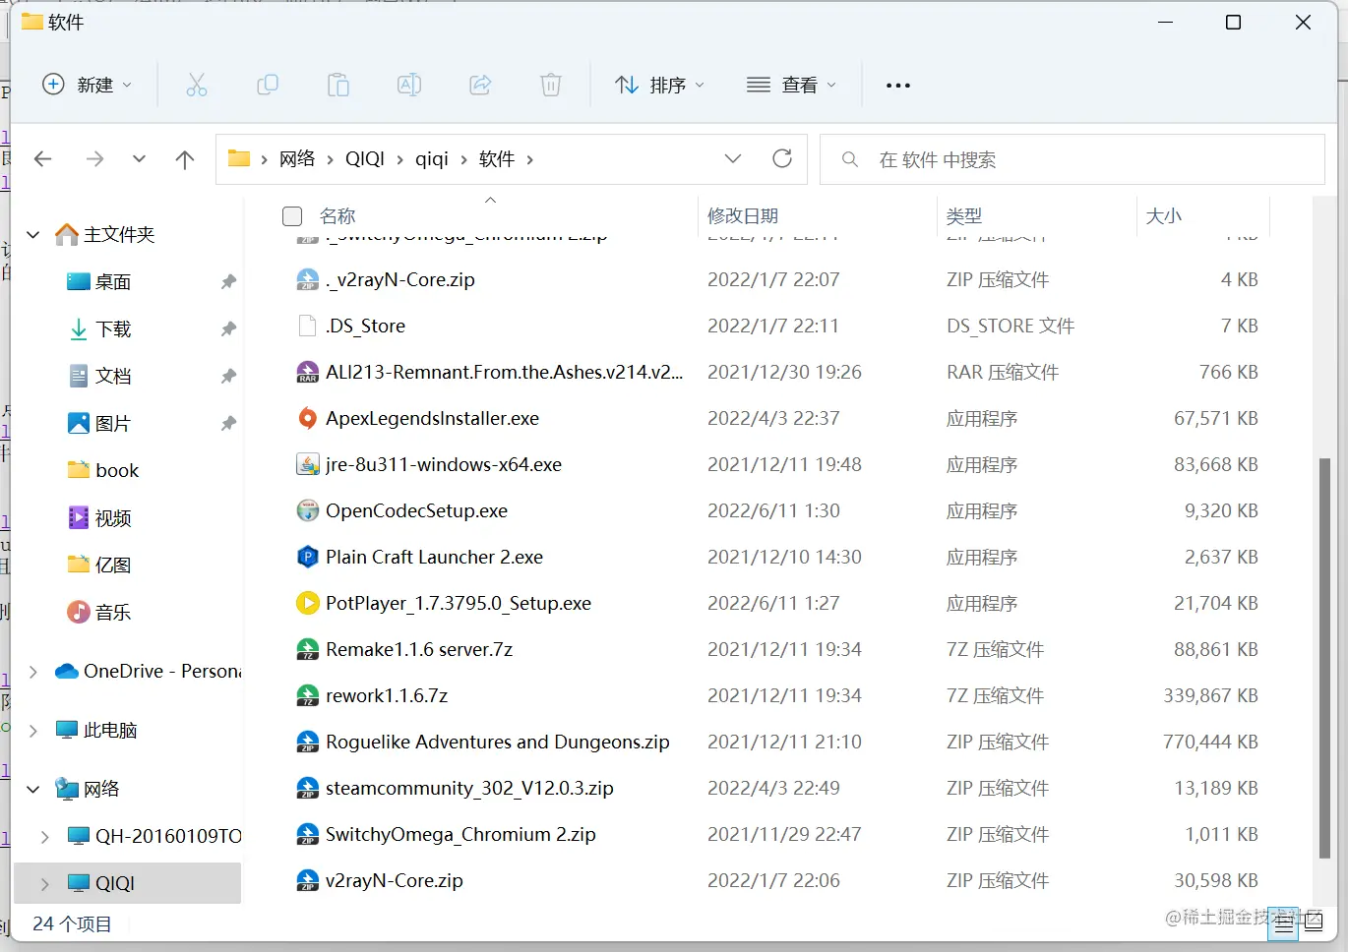Select 文档 in the sidebar
This screenshot has width=1348, height=952.
[x=113, y=377]
